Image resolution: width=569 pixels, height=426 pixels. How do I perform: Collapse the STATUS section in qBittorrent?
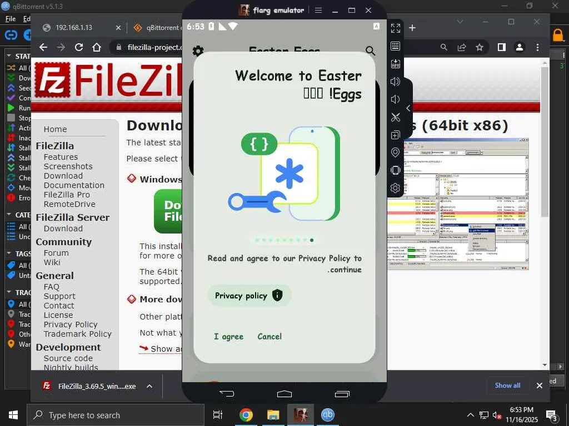(9, 56)
